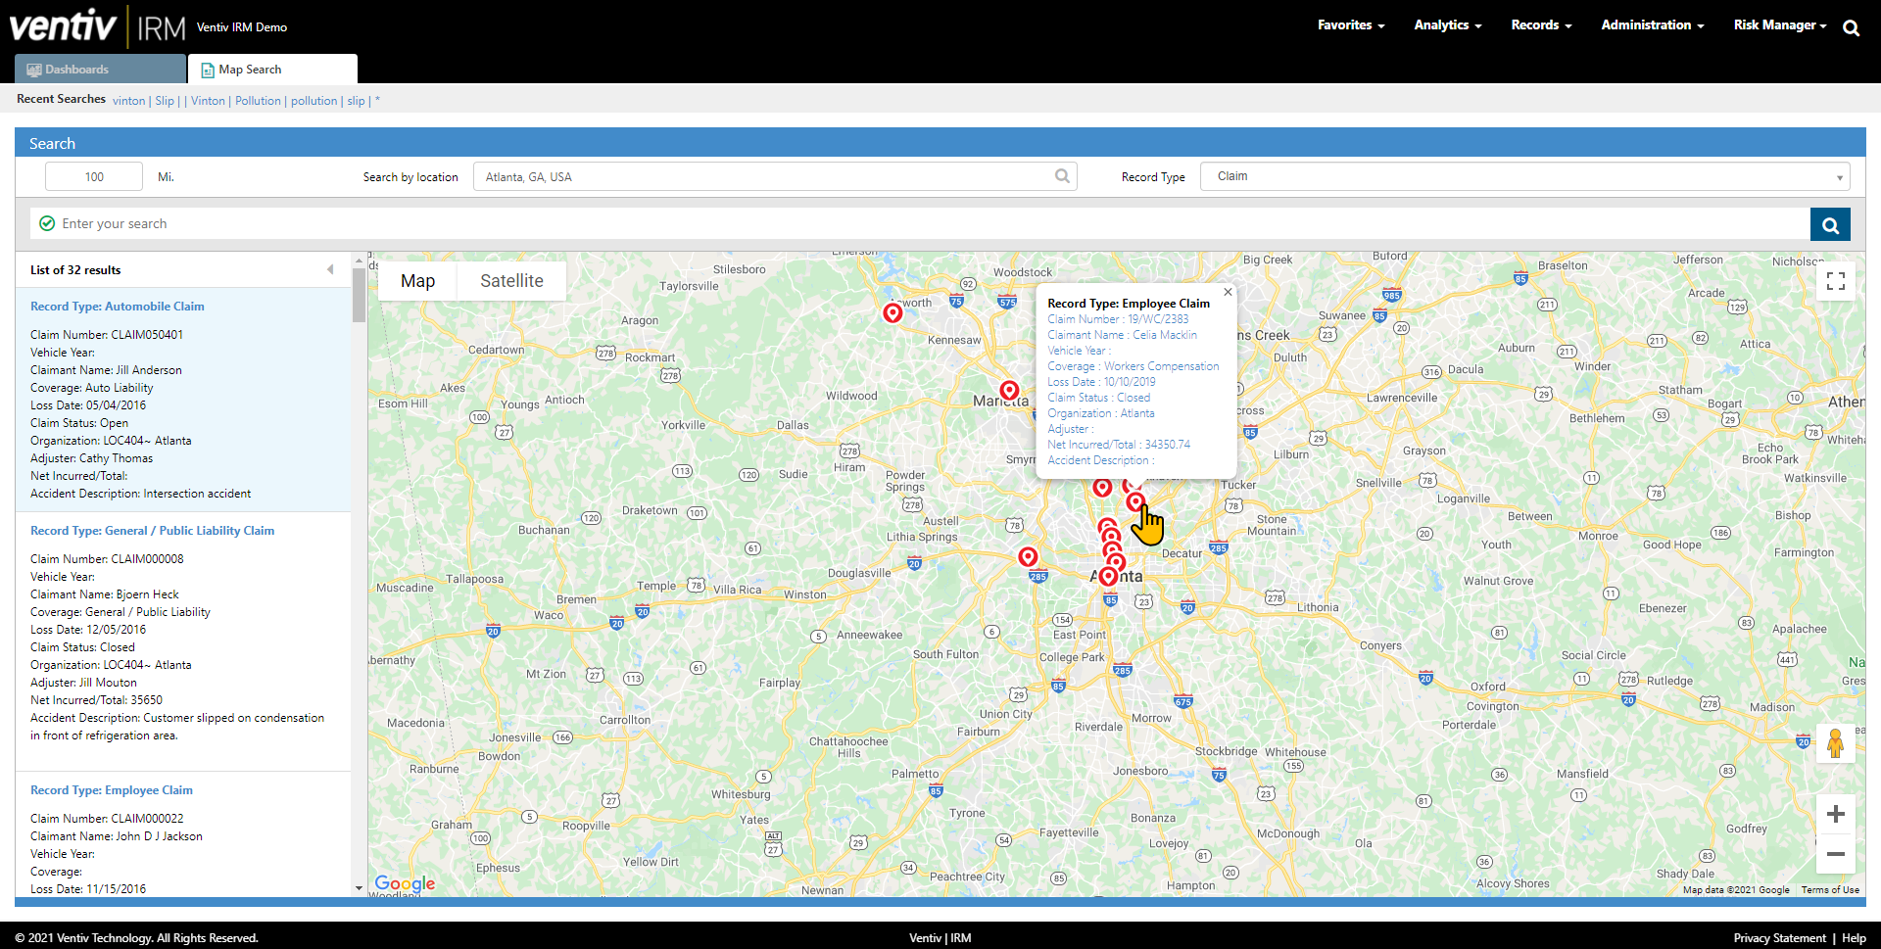Image resolution: width=1881 pixels, height=949 pixels.
Task: Click 'Claimant Name: Bjoern Heck' text
Action: click(x=105, y=594)
